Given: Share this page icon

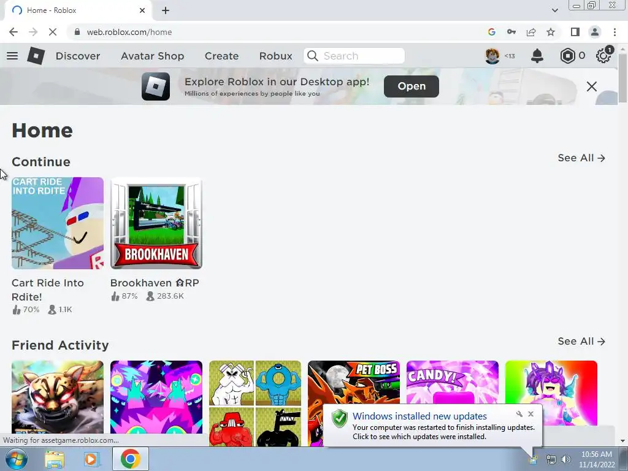Looking at the screenshot, I should coord(531,32).
